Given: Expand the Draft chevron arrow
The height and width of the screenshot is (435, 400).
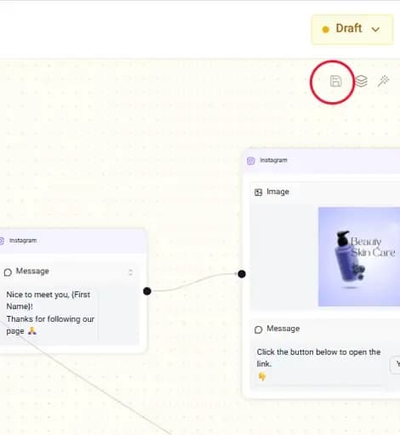Looking at the screenshot, I should pyautogui.click(x=375, y=29).
